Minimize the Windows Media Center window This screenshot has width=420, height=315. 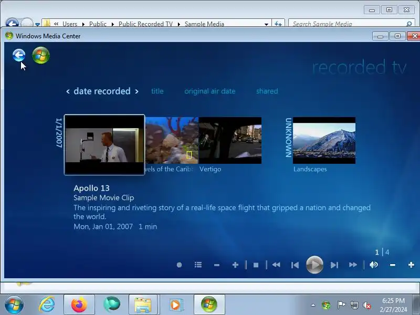tap(380, 36)
